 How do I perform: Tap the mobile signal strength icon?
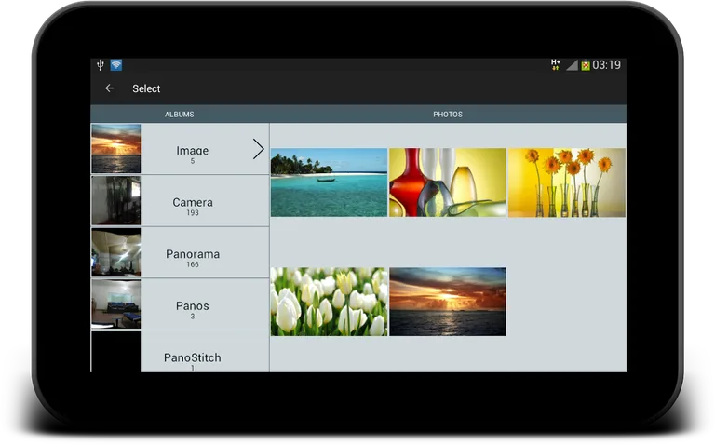572,65
